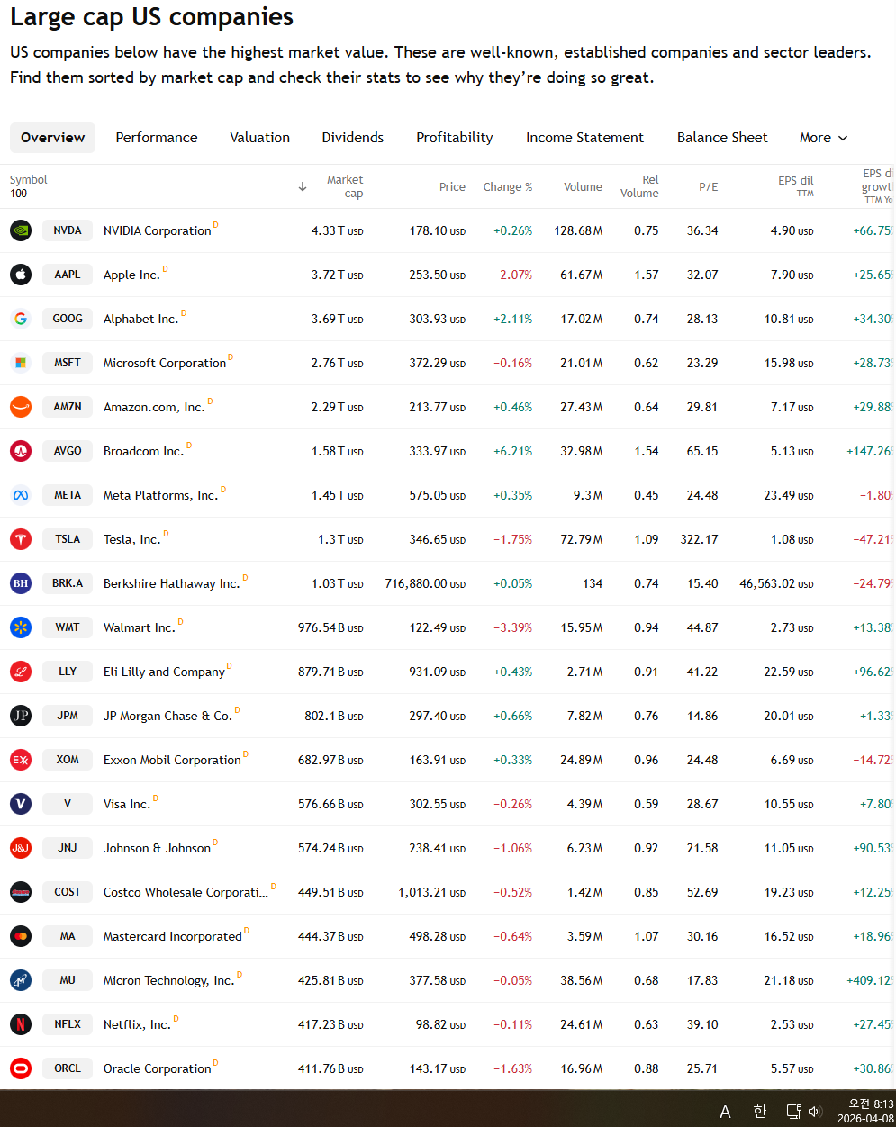The image size is (896, 1127).
Task: Click the Exxon Mobil logo icon
Action: pyautogui.click(x=21, y=760)
